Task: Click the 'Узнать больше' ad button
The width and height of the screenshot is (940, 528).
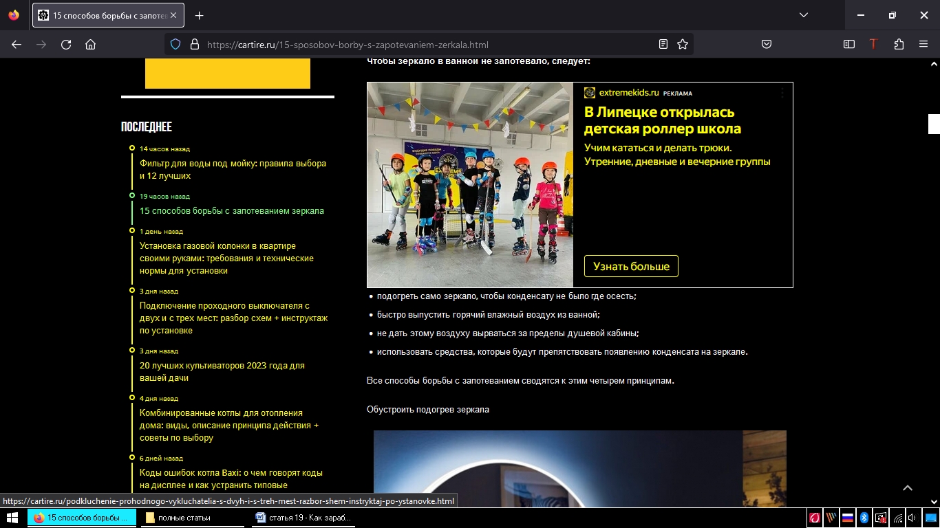Action: pyautogui.click(x=631, y=266)
